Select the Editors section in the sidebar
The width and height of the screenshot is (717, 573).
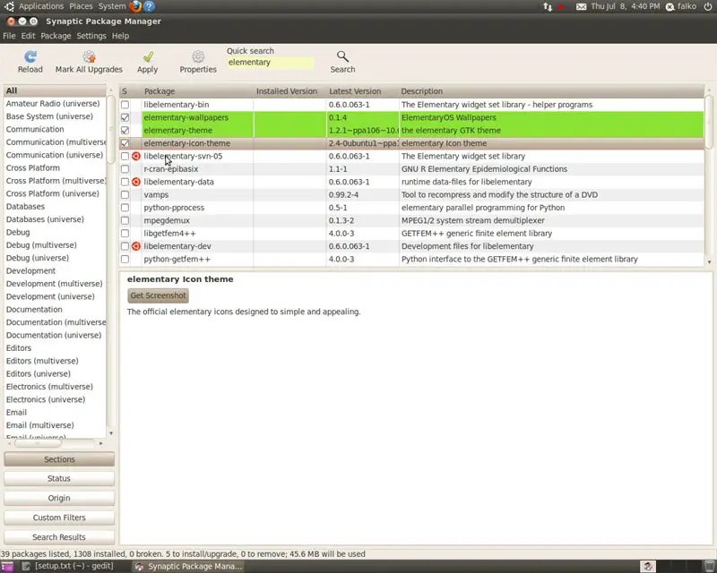55,348
